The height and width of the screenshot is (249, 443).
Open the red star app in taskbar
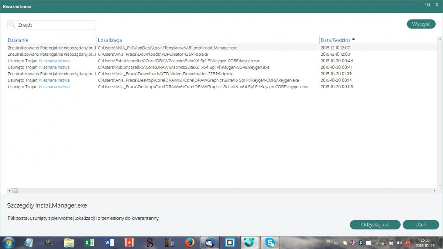(x=129, y=242)
